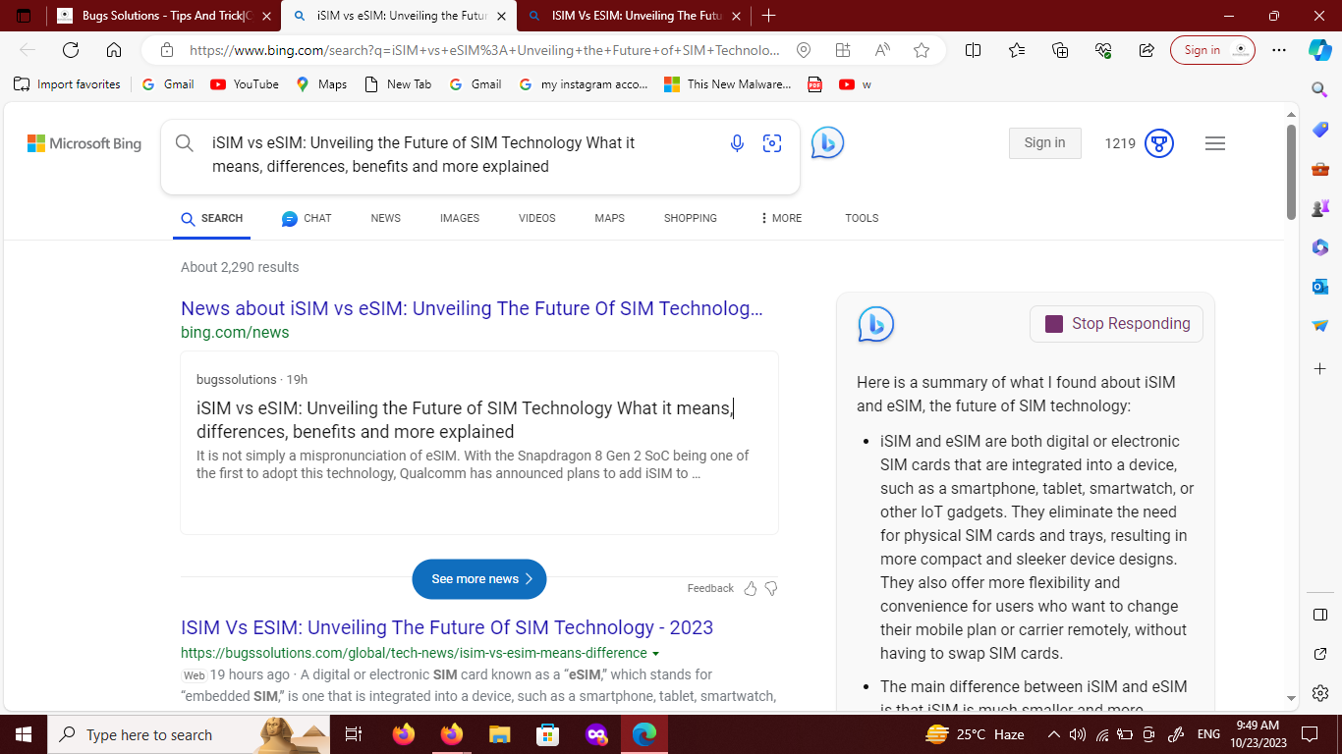Image resolution: width=1342 pixels, height=754 pixels.
Task: Open Microsoft 365 in the Edge sidebar
Action: (1320, 247)
